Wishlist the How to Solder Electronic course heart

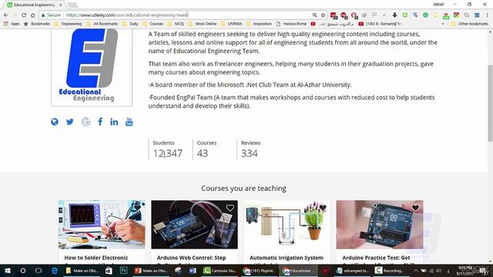(137, 208)
